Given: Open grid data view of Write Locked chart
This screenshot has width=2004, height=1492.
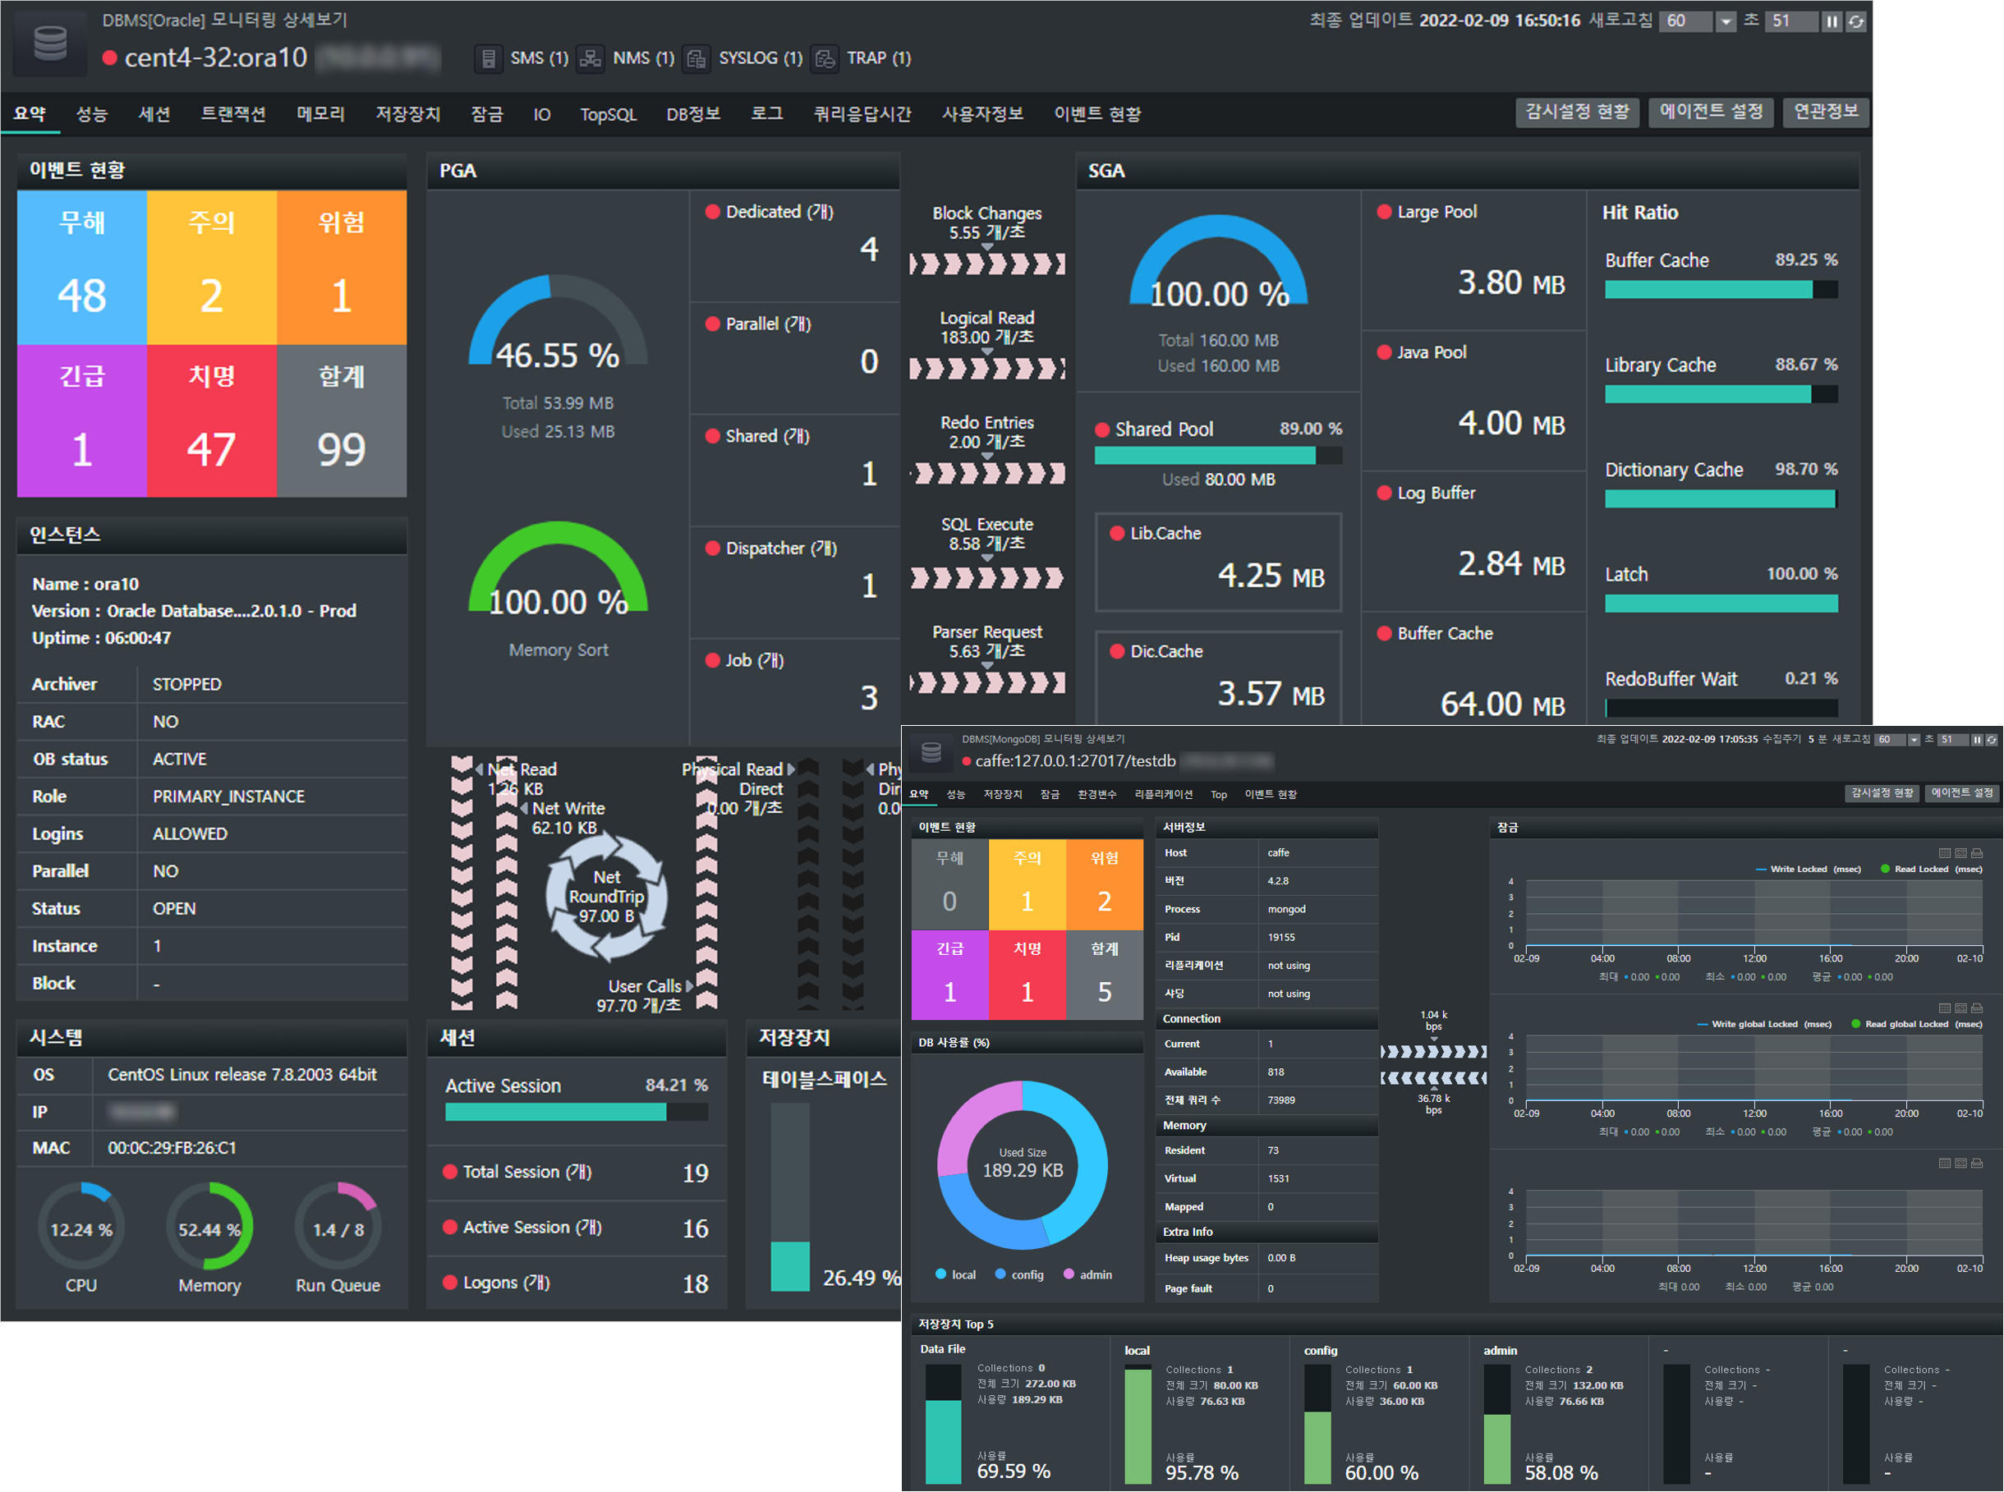Looking at the screenshot, I should pos(1944,852).
